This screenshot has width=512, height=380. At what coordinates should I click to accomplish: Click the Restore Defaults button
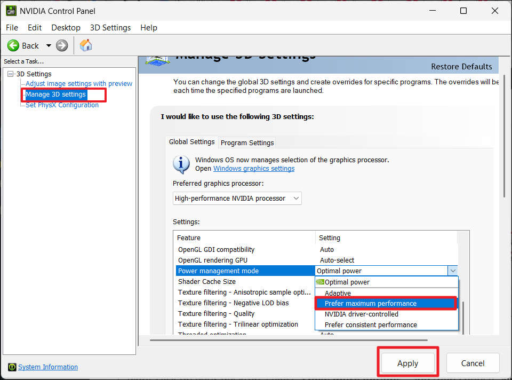click(461, 67)
